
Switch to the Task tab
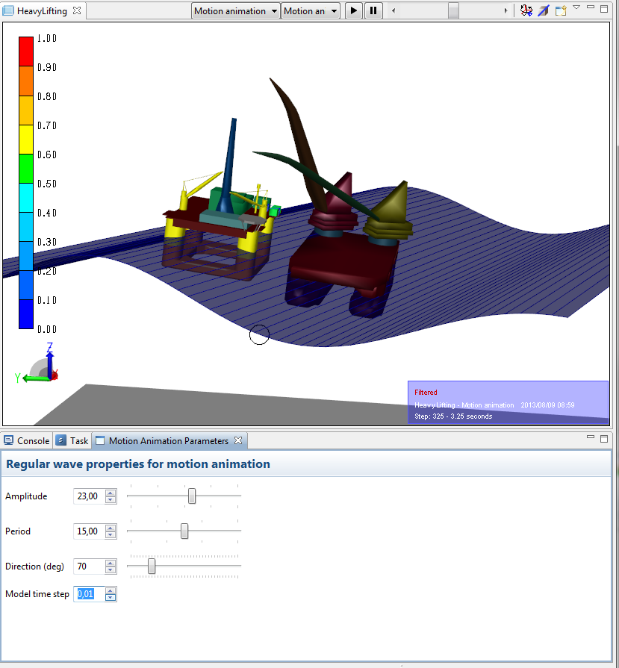click(73, 440)
